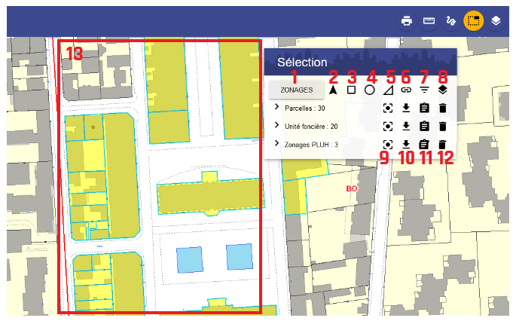Choose the circle selection tool

click(x=370, y=90)
